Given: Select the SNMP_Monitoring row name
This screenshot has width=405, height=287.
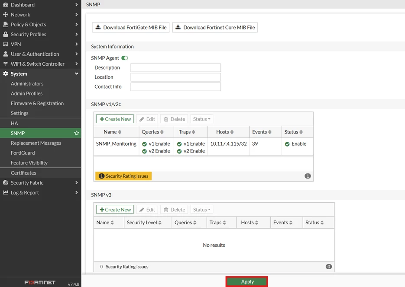Looking at the screenshot, I should pyautogui.click(x=116, y=144).
